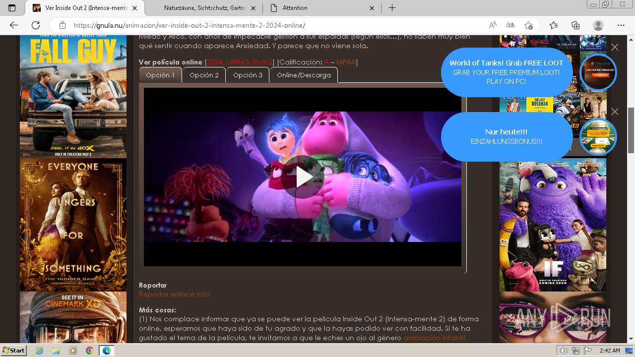The image size is (635, 357).
Task: Open Collections panel
Action: [x=575, y=25]
